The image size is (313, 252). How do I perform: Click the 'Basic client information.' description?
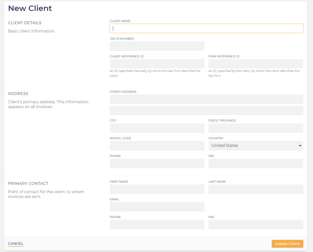click(31, 31)
